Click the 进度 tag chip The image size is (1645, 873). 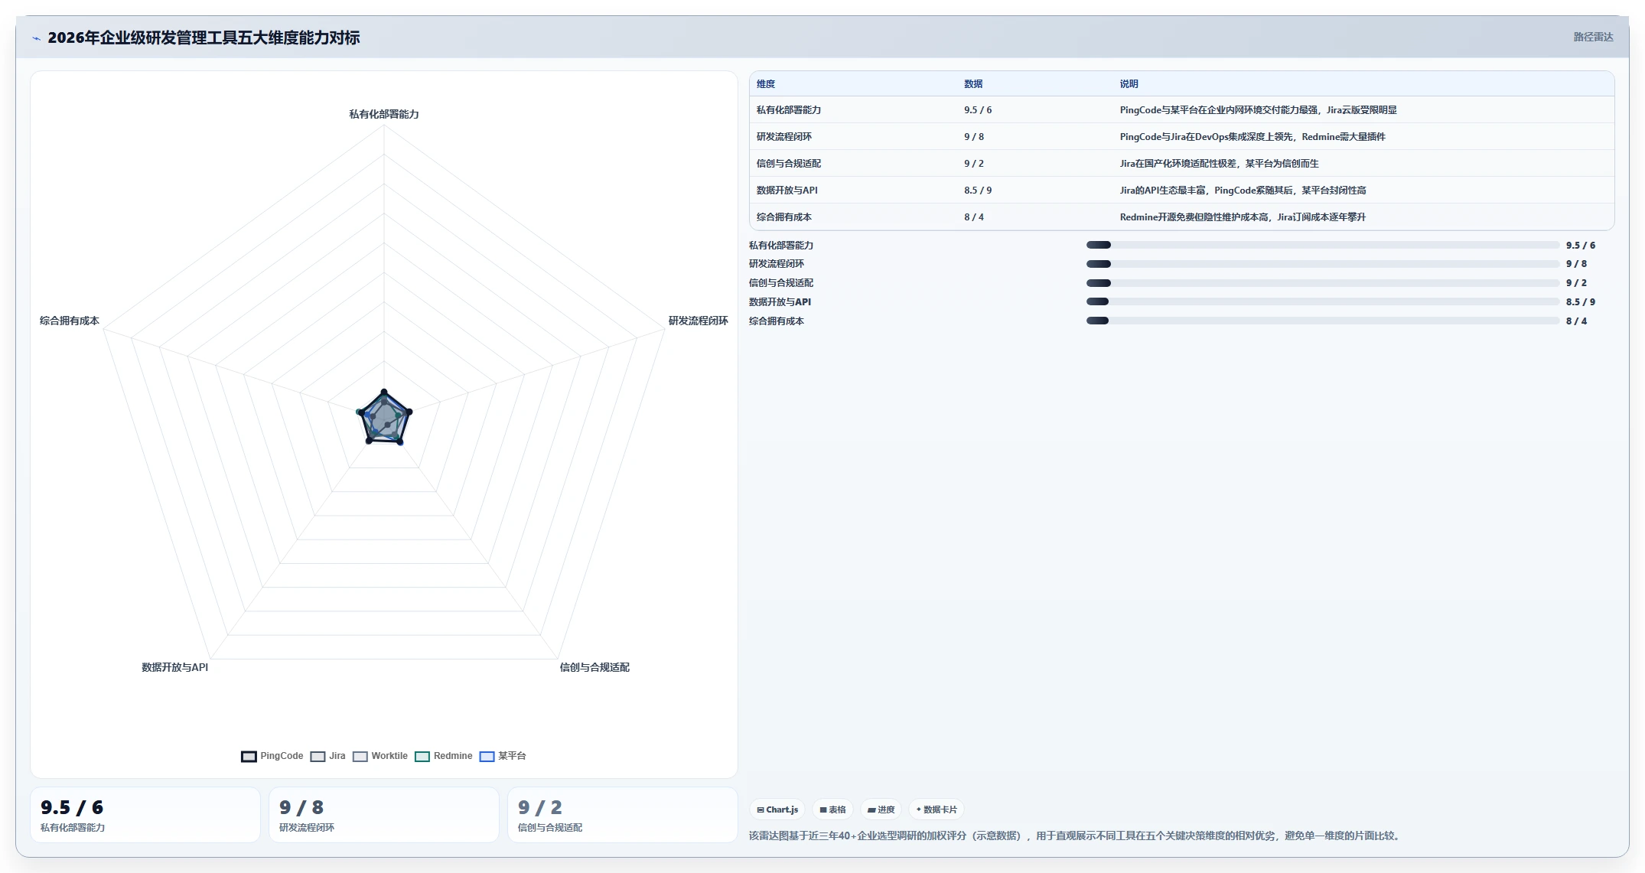[x=881, y=809]
